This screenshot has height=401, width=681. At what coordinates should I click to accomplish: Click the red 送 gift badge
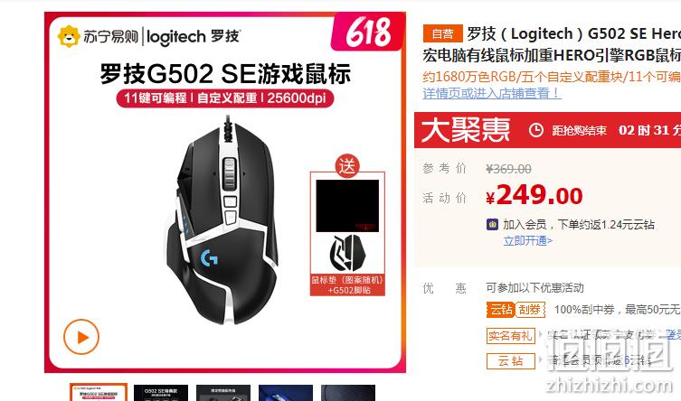click(347, 165)
